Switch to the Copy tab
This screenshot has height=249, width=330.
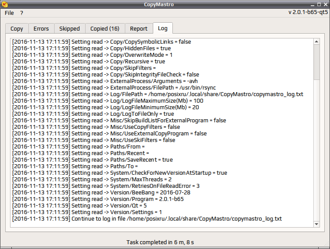tap(17, 29)
